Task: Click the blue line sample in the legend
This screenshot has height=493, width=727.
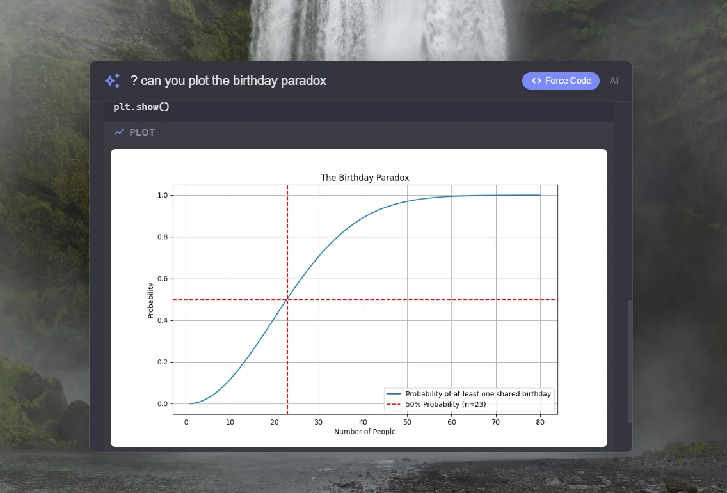Action: [x=393, y=394]
